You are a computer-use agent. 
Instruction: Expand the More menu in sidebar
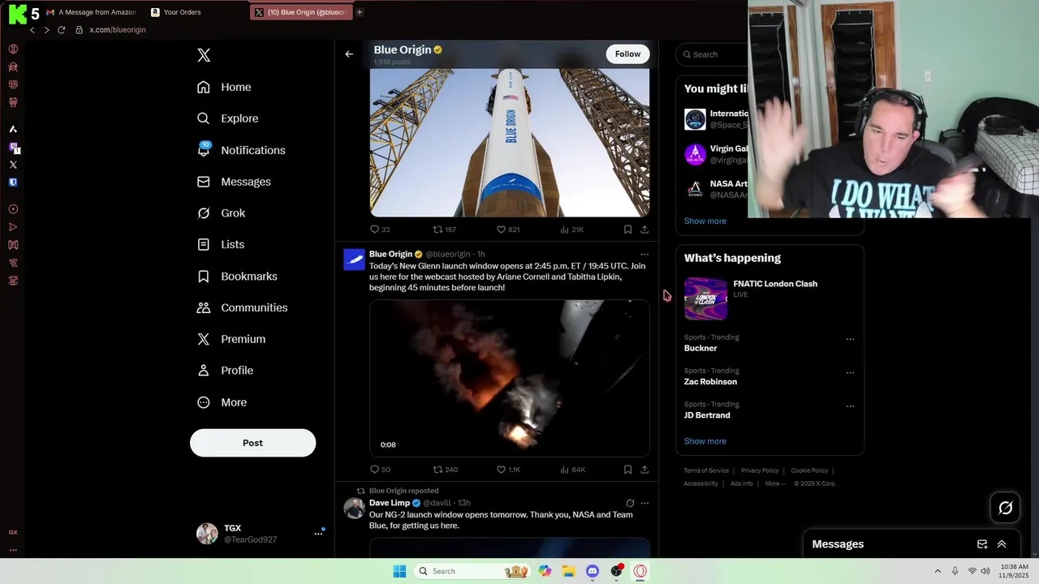(222, 402)
